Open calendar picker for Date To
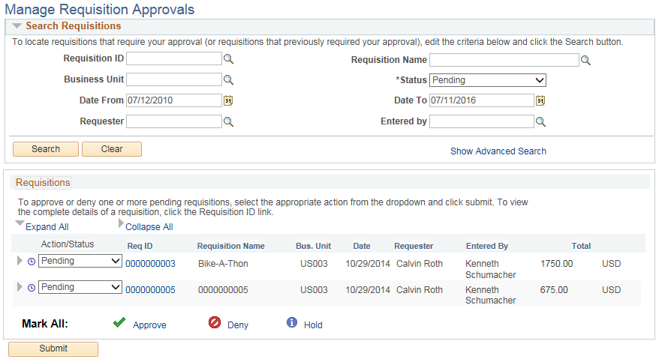The height and width of the screenshot is (362, 662). coord(540,100)
